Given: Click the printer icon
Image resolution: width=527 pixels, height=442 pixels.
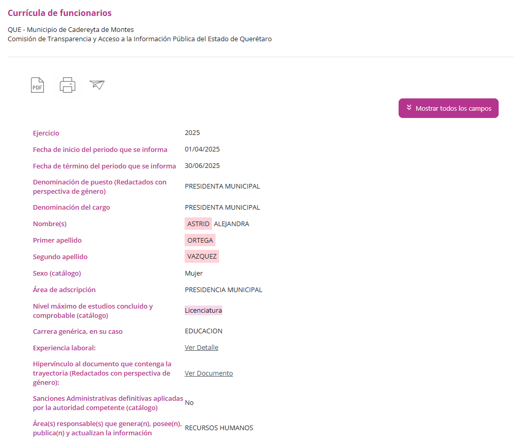Looking at the screenshot, I should click(68, 85).
